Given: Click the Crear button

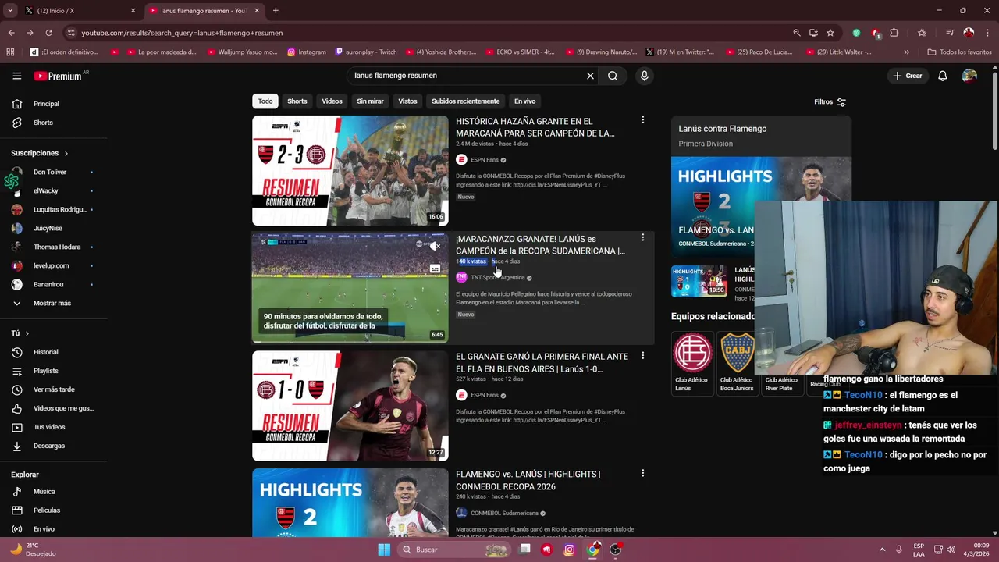Looking at the screenshot, I should (908, 76).
